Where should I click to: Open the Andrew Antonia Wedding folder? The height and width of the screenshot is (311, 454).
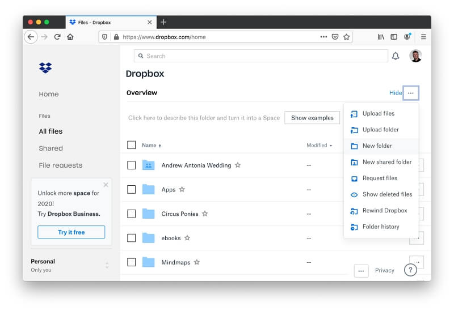196,165
